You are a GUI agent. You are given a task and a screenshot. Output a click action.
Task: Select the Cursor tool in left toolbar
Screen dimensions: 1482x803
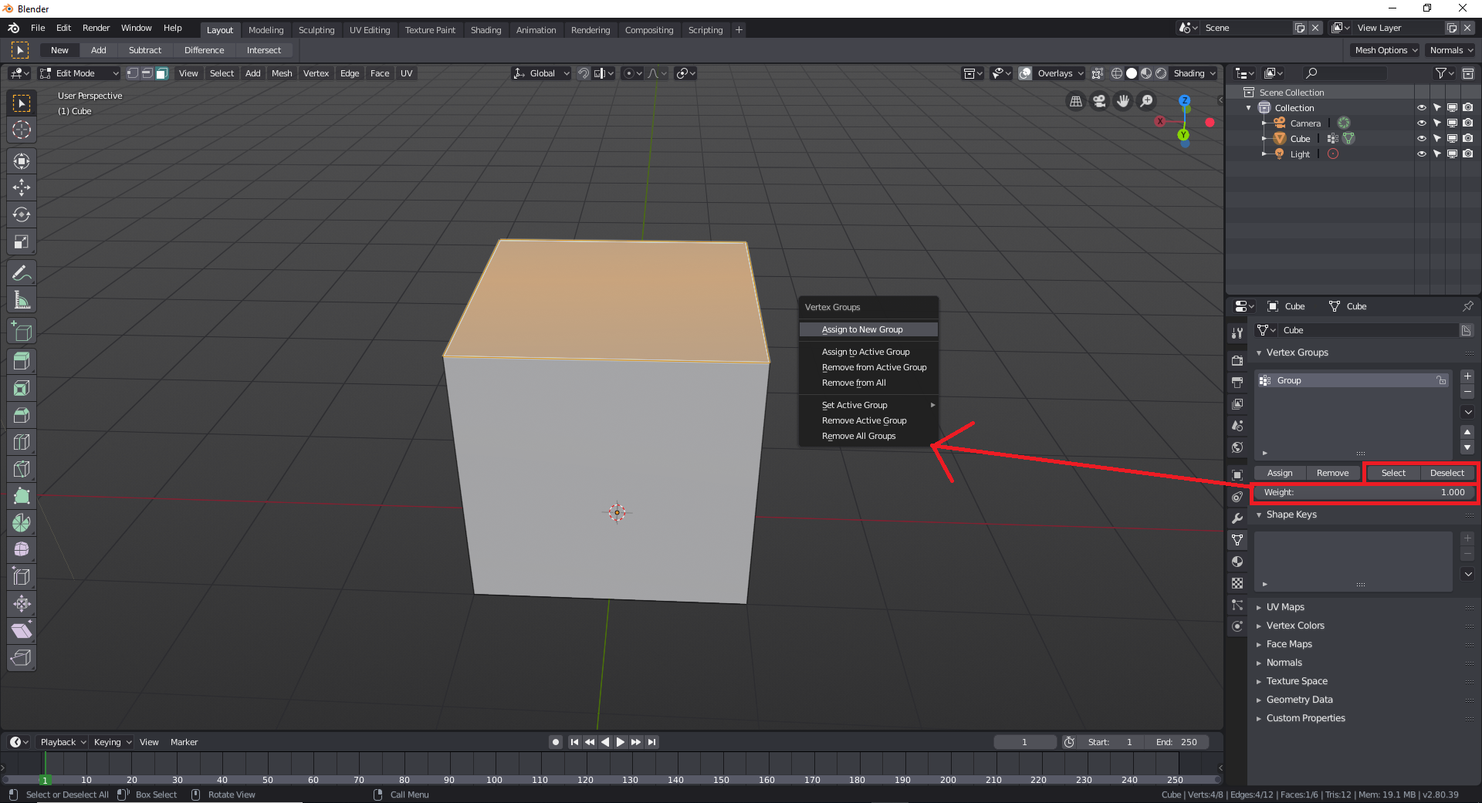[22, 130]
